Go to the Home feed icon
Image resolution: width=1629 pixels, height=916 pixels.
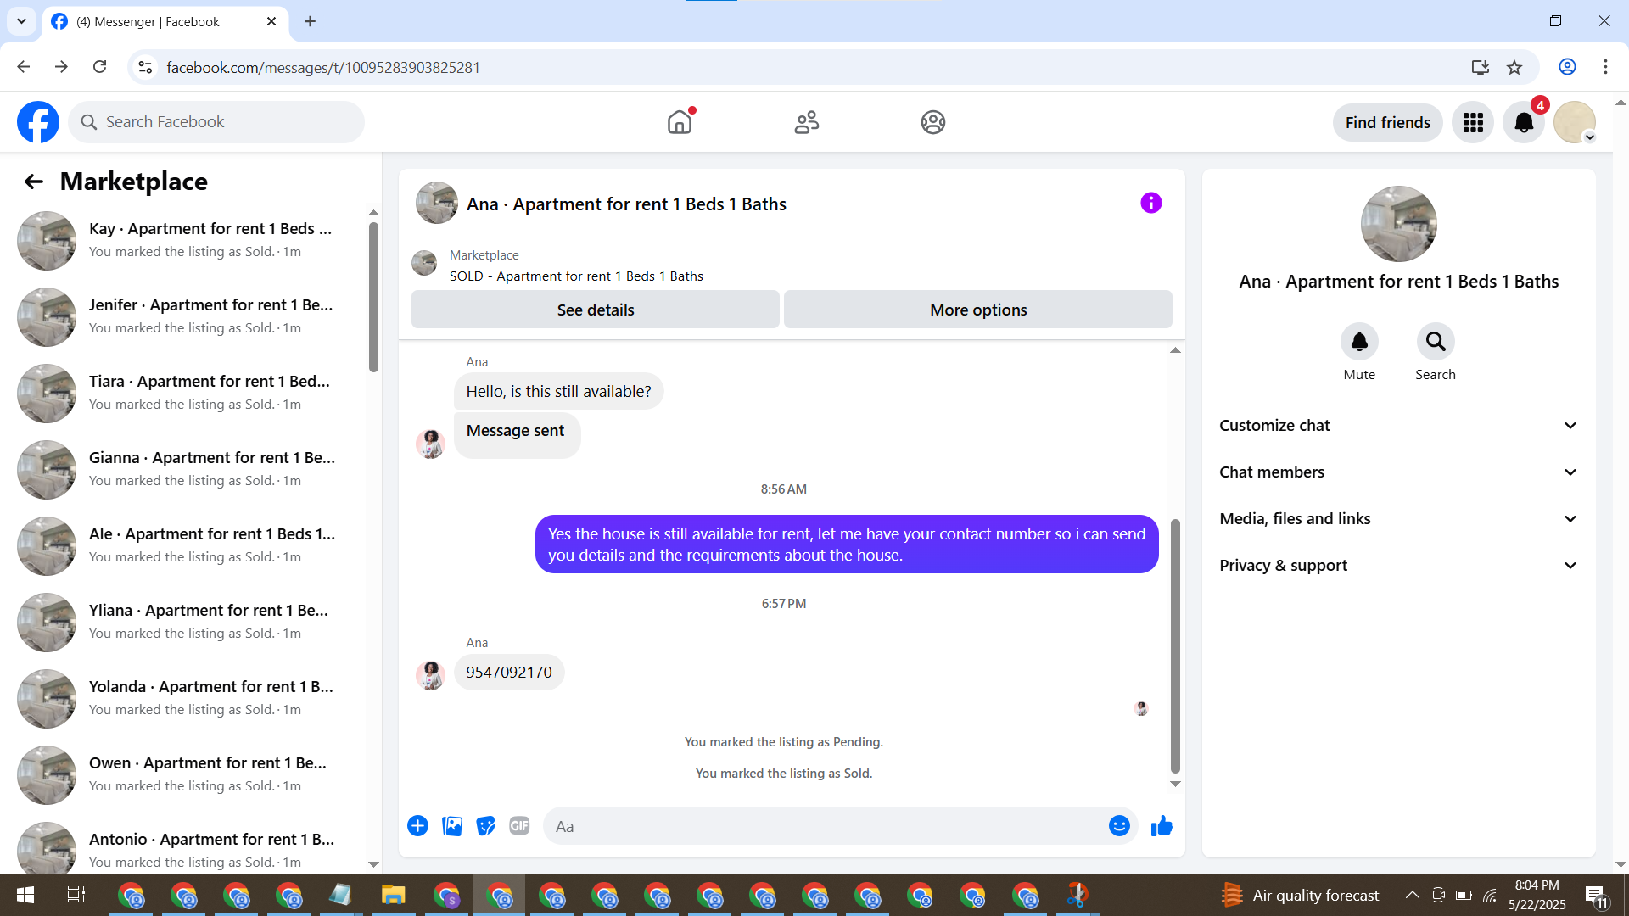tap(680, 122)
